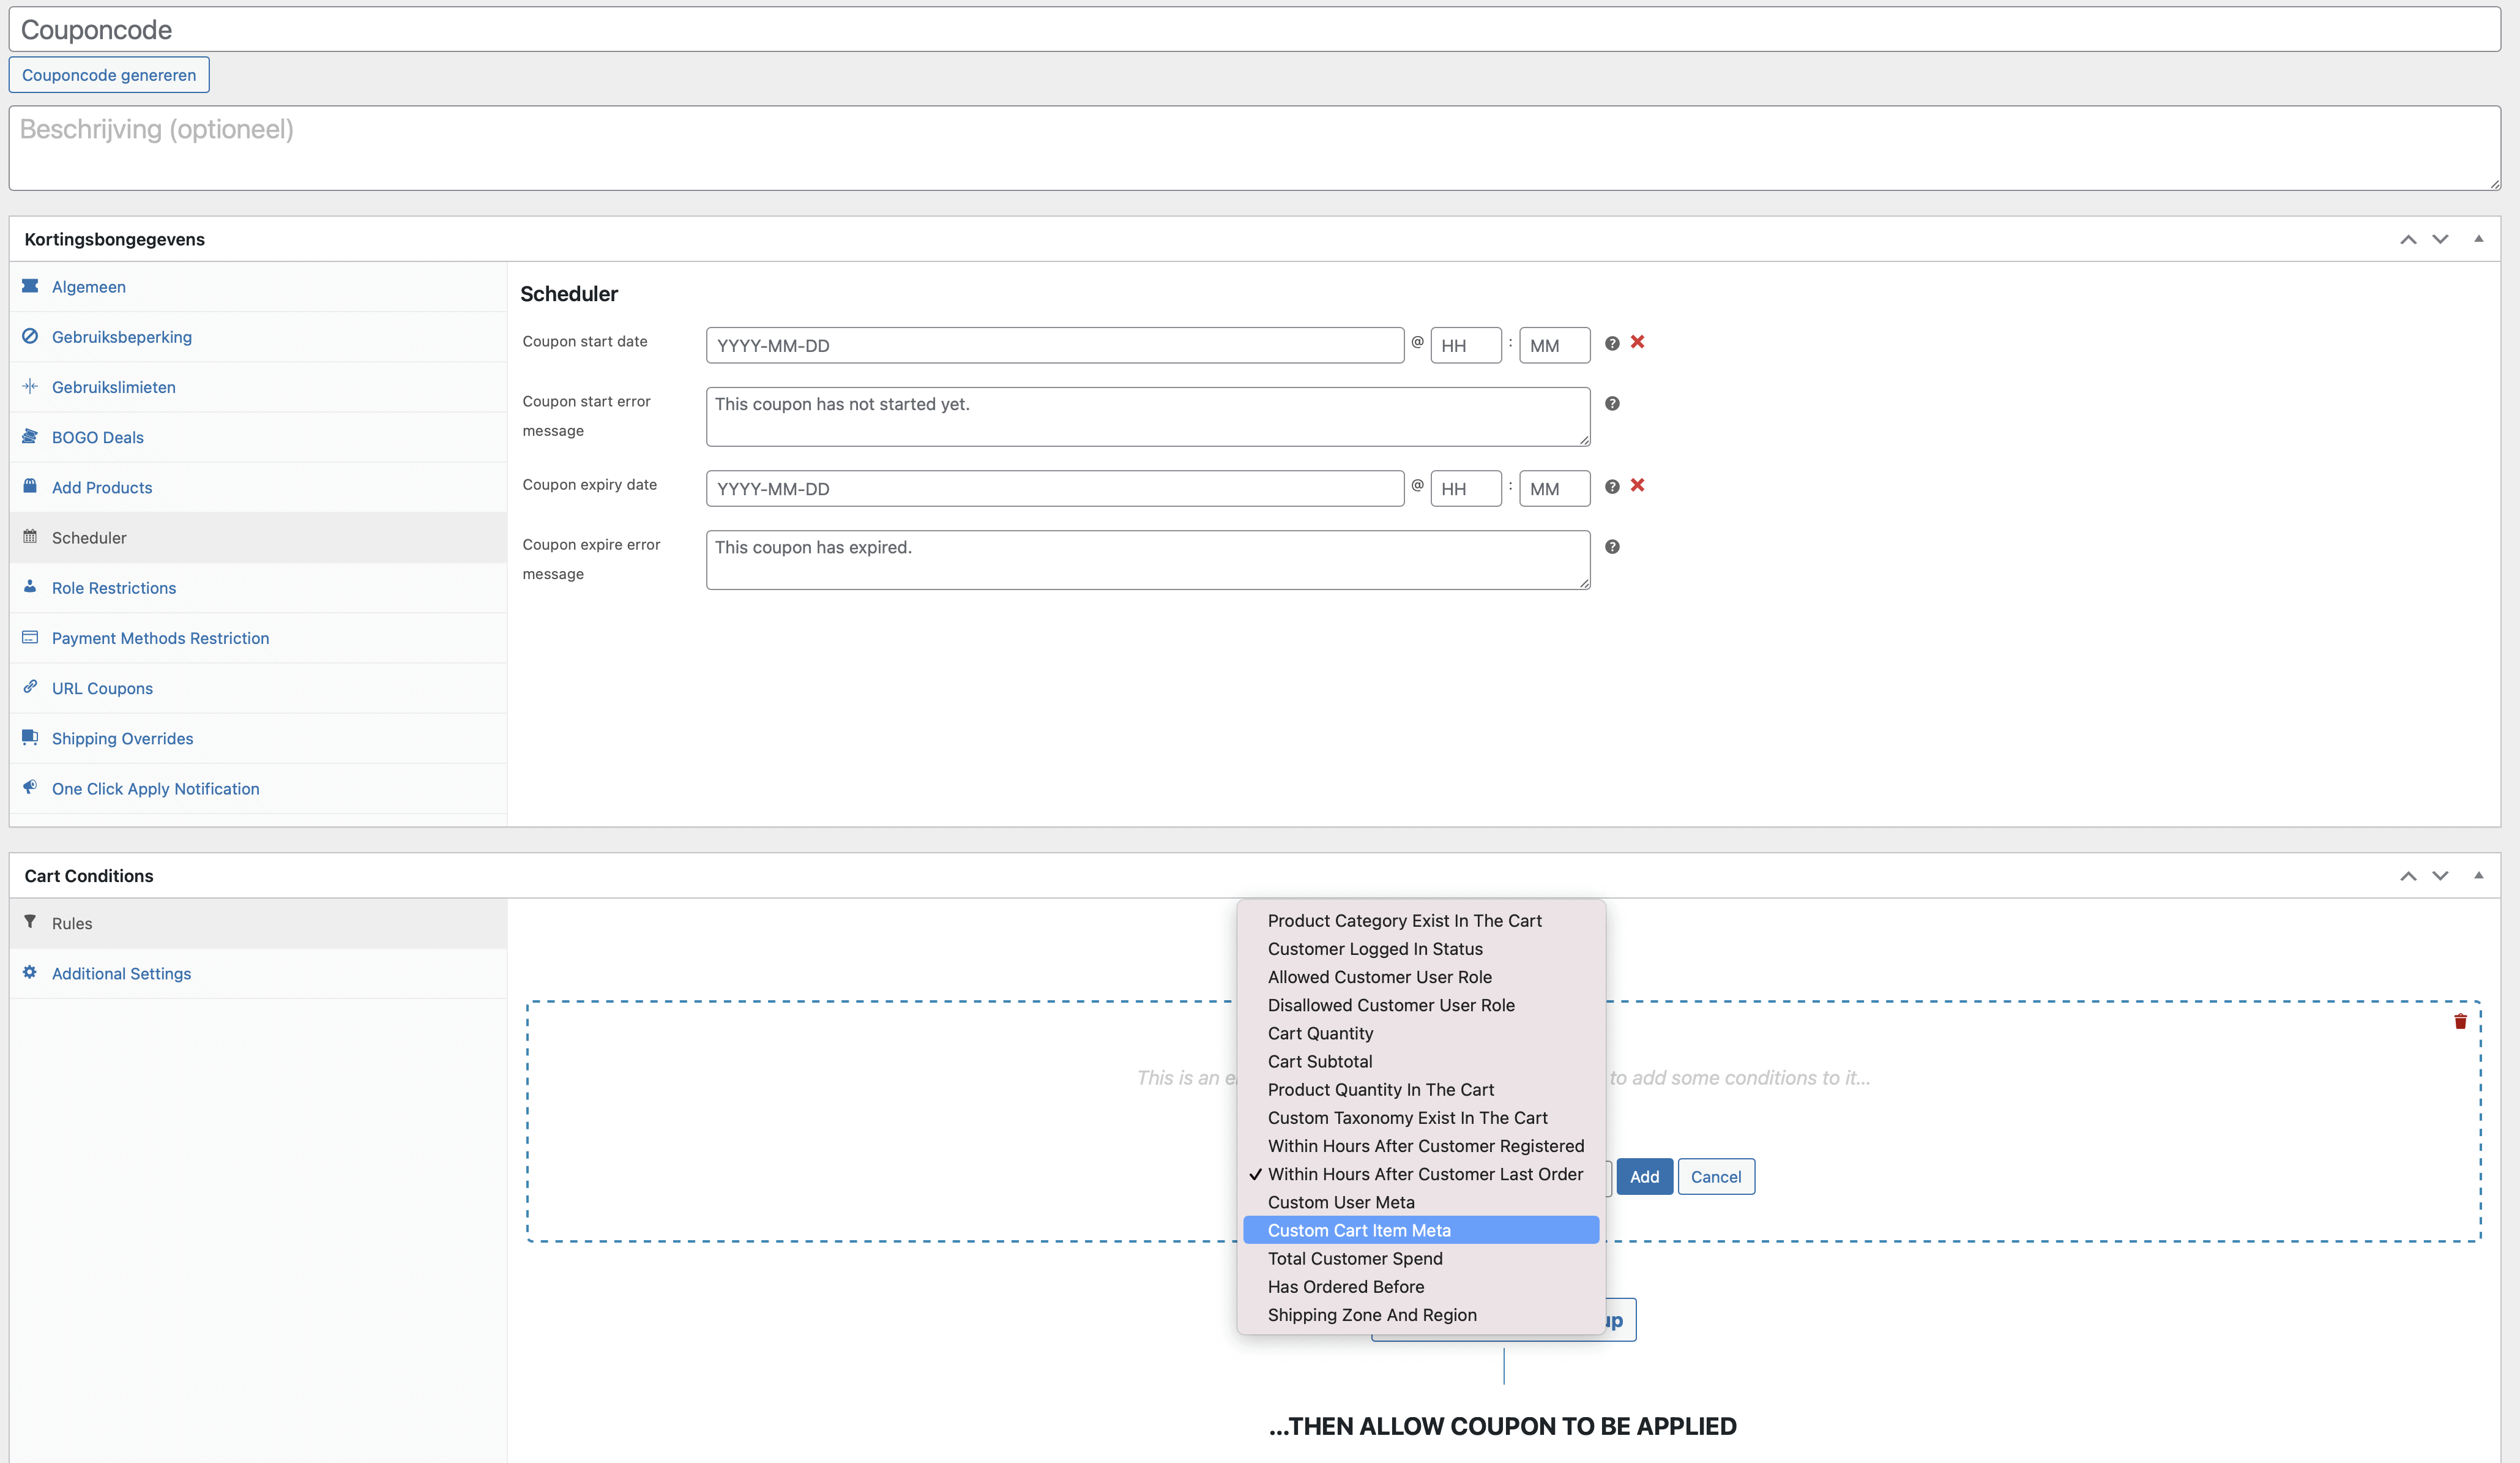Click help icon beside coupon start date

(x=1612, y=343)
